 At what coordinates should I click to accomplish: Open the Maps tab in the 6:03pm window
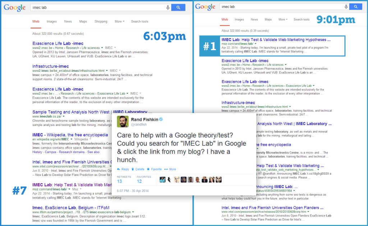[x=83, y=21]
